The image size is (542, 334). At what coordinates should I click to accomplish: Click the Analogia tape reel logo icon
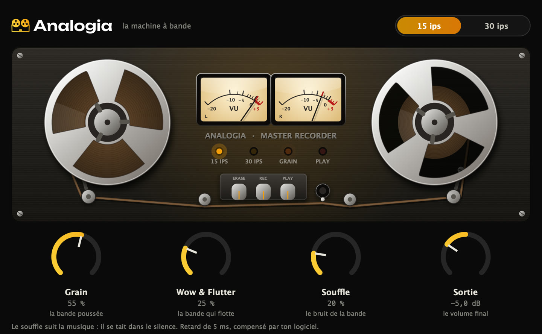20,26
